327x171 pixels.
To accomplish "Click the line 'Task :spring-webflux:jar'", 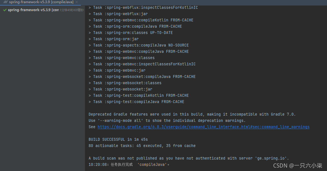I will [x=118, y=14].
